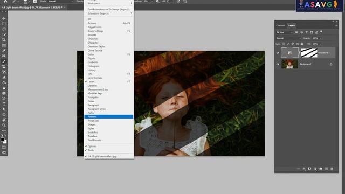The image size is (345, 194).
Task: Click Background layer thumbnail
Action: click(x=289, y=64)
